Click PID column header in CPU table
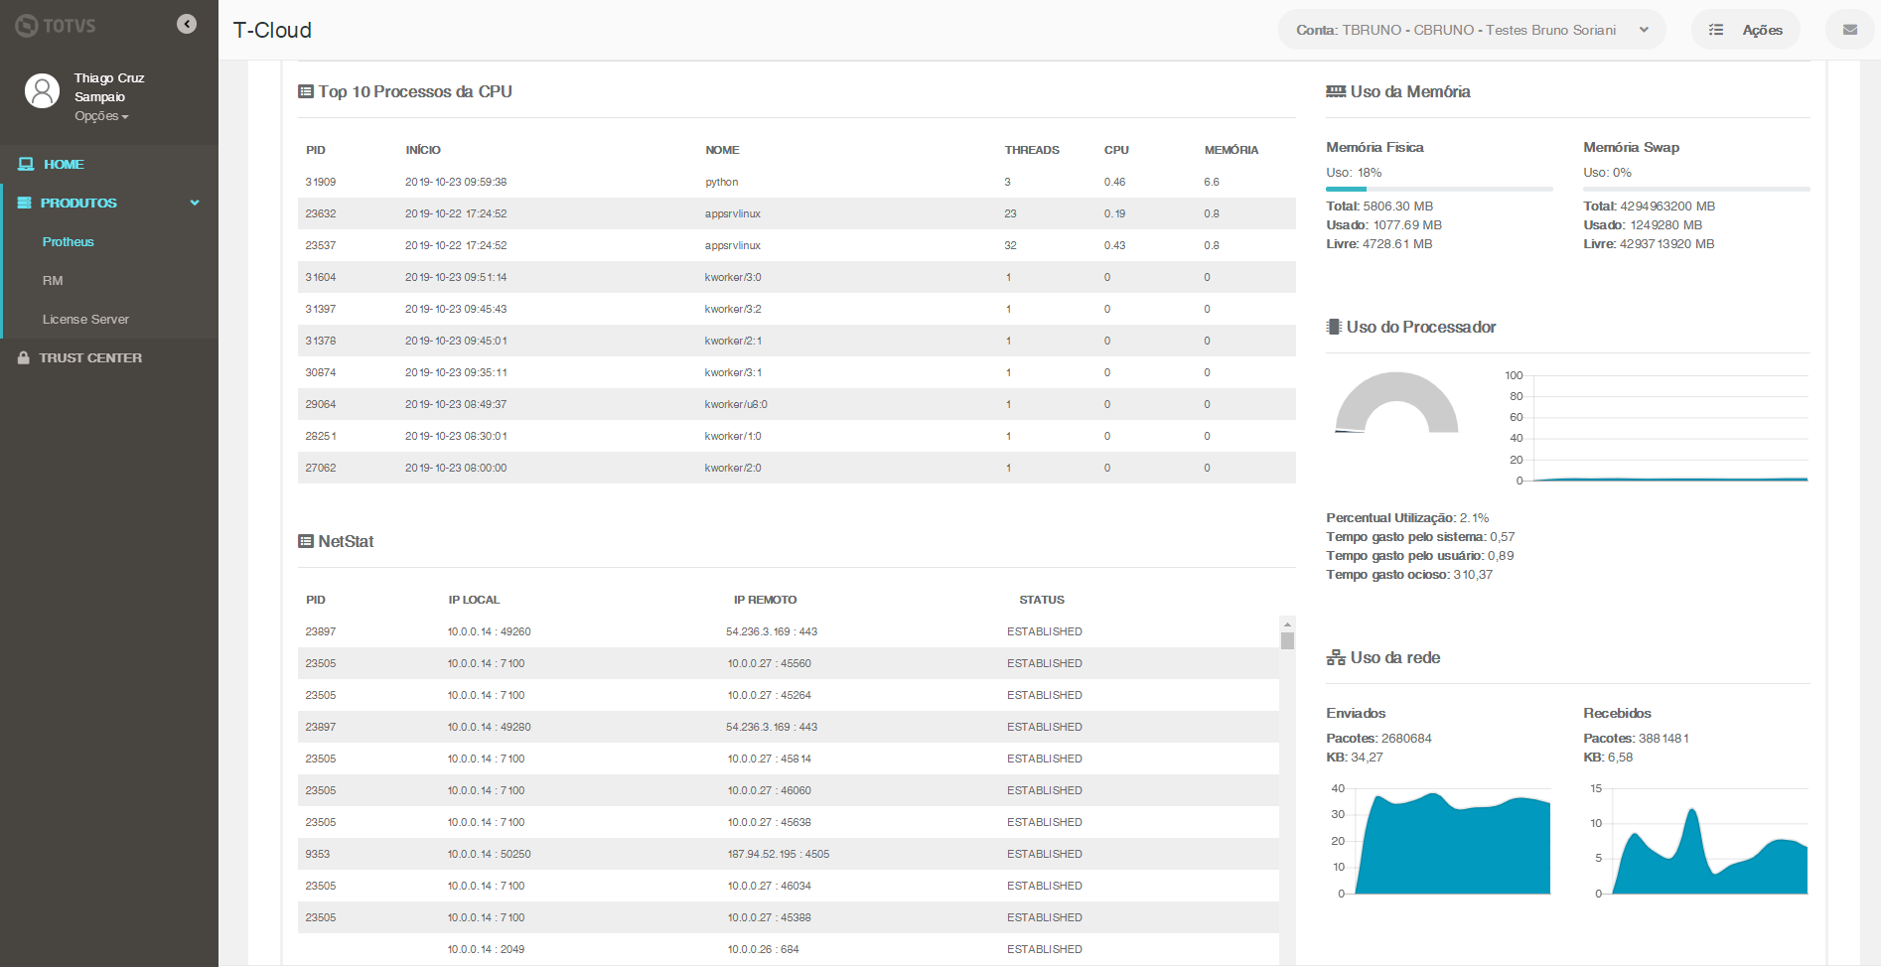The width and height of the screenshot is (1881, 967). pyautogui.click(x=316, y=150)
